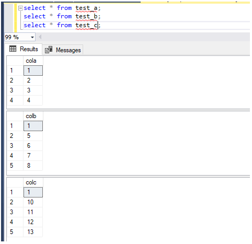The image size is (252, 244).
Task: Click the from keyword on the test_b line
Action: coord(64,16)
